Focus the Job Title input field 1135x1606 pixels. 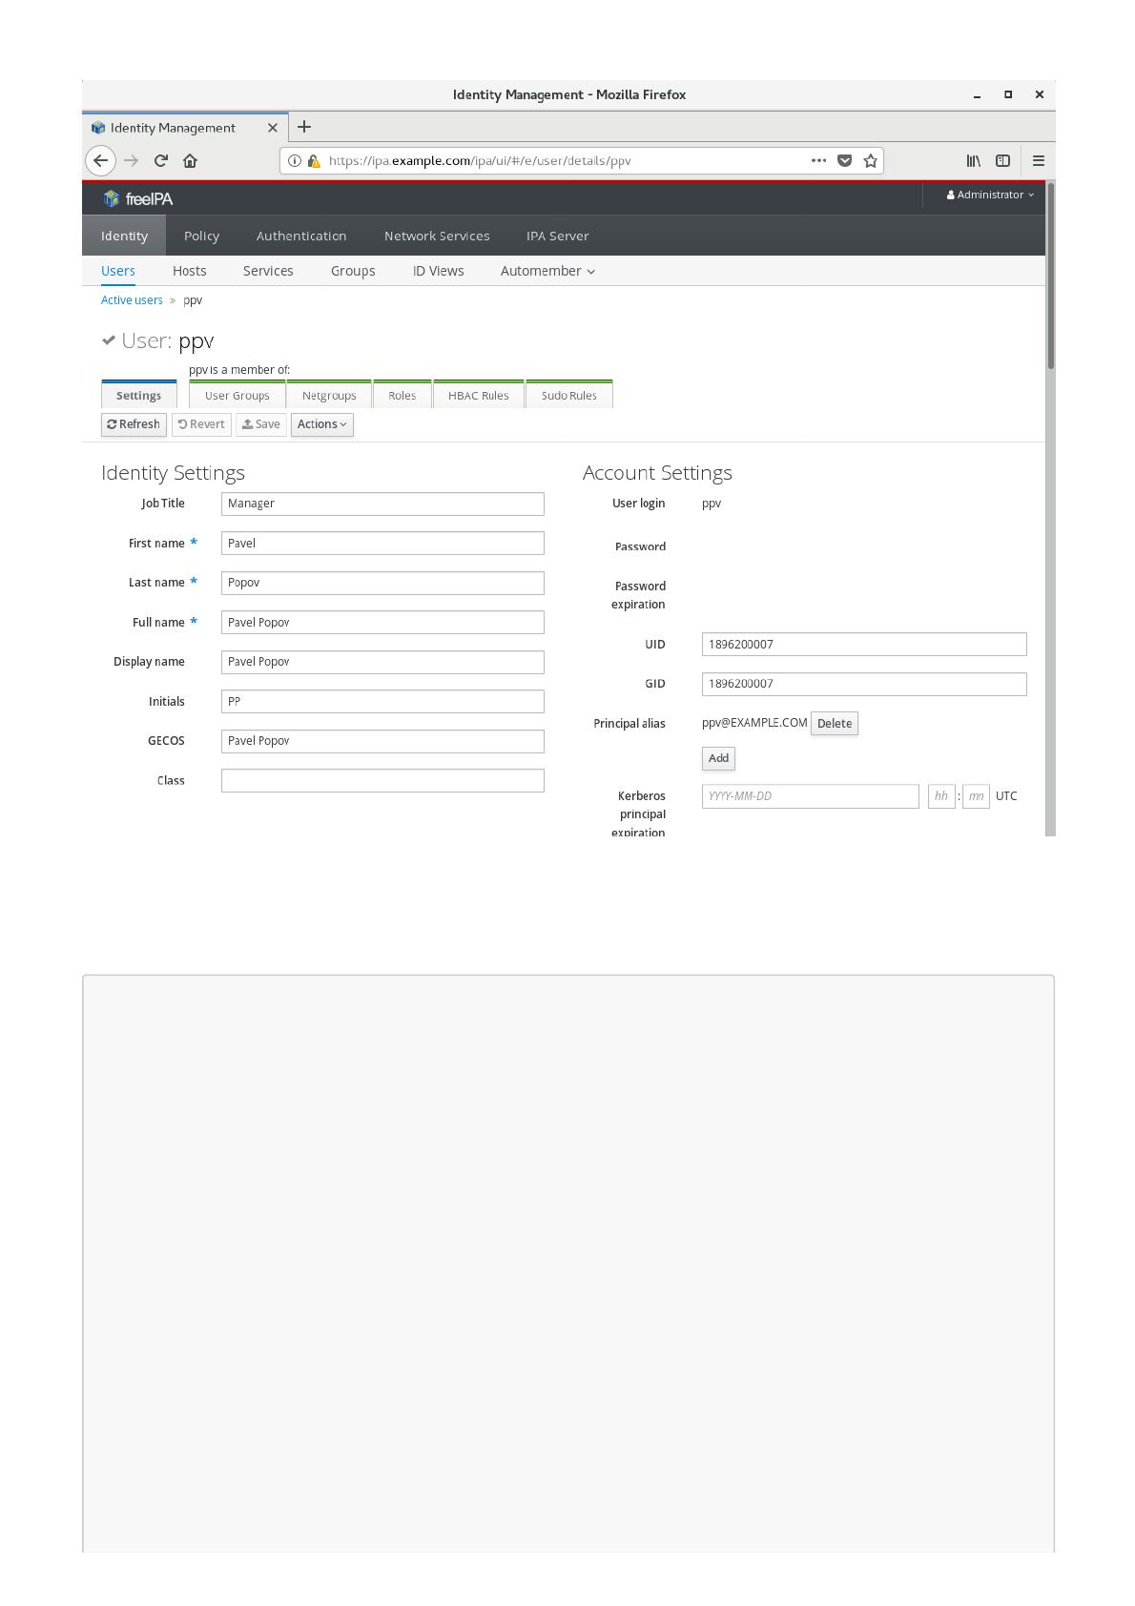tap(382, 504)
